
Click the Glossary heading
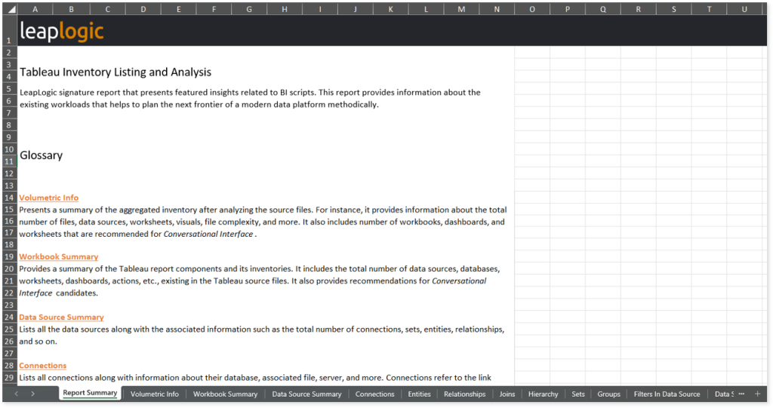tap(41, 155)
